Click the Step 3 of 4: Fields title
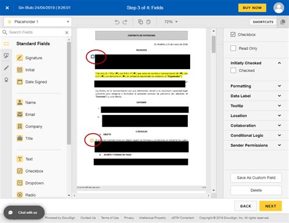The width and height of the screenshot is (289, 223). pyautogui.click(x=145, y=8)
